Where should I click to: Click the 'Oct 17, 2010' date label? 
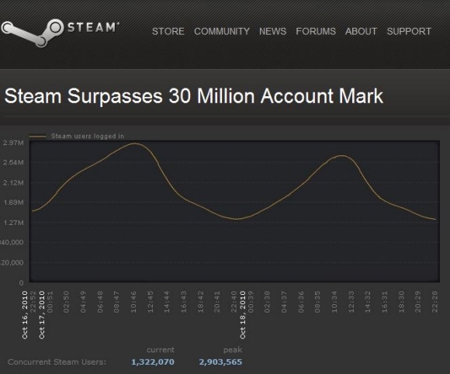point(42,314)
